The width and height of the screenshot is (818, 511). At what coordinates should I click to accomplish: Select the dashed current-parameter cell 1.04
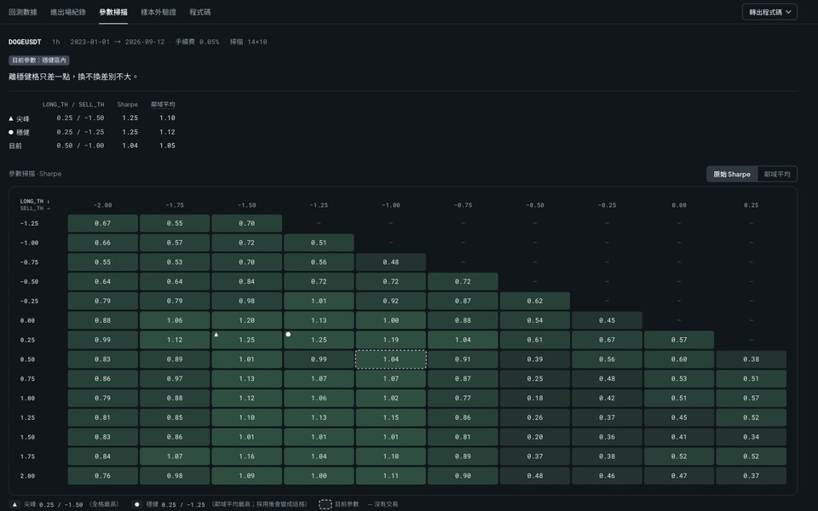391,359
